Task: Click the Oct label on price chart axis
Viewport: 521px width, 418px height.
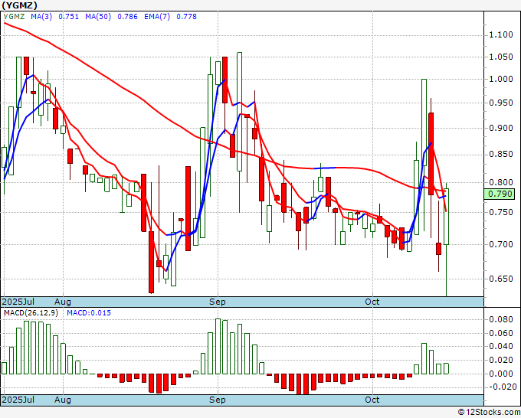Action: pos(372,302)
